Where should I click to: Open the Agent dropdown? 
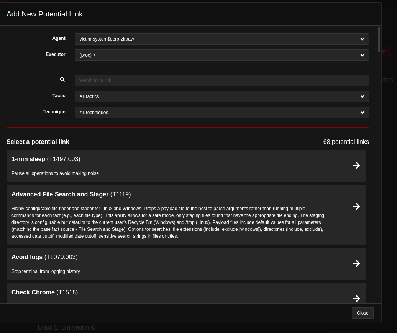click(221, 39)
